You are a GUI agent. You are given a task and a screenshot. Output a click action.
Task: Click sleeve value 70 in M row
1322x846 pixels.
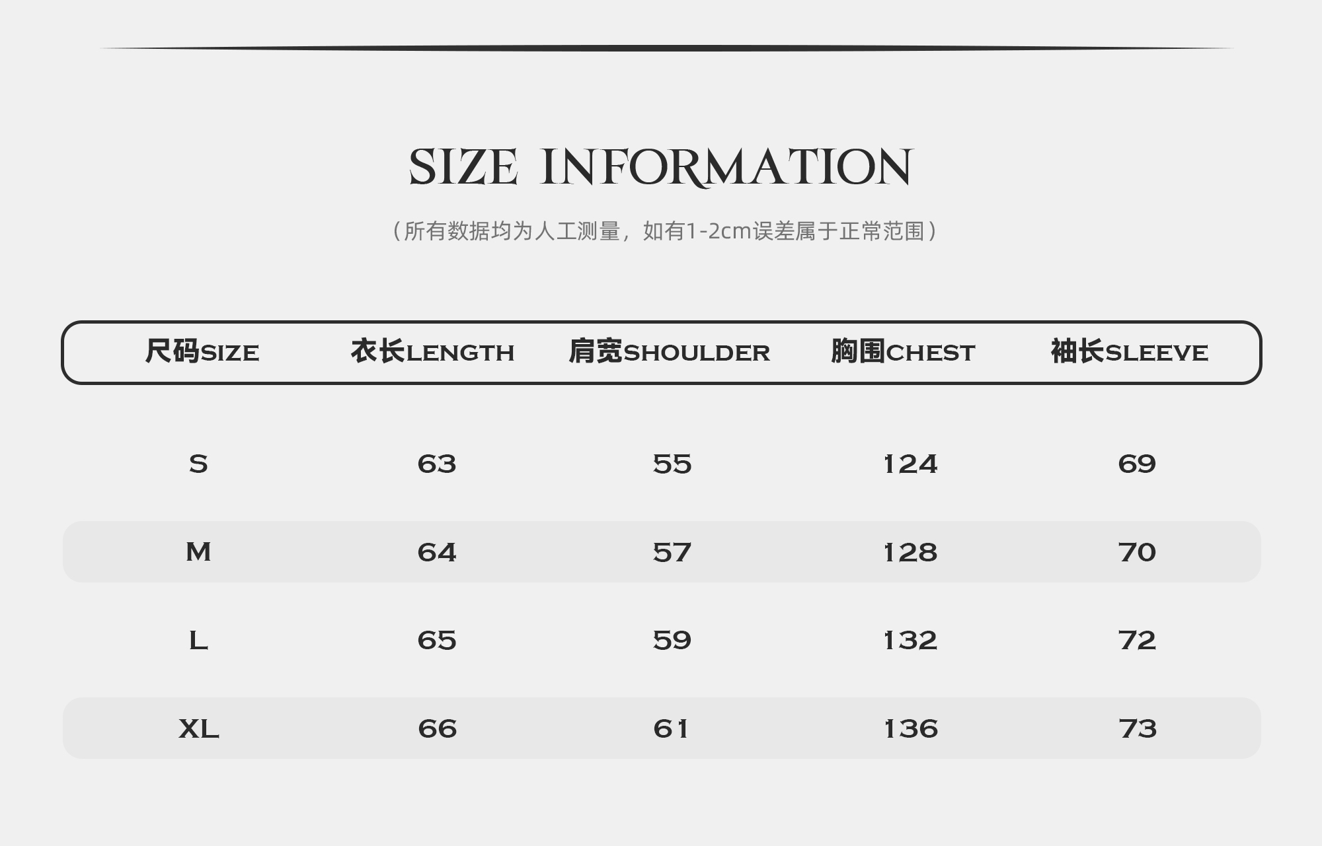(1137, 552)
